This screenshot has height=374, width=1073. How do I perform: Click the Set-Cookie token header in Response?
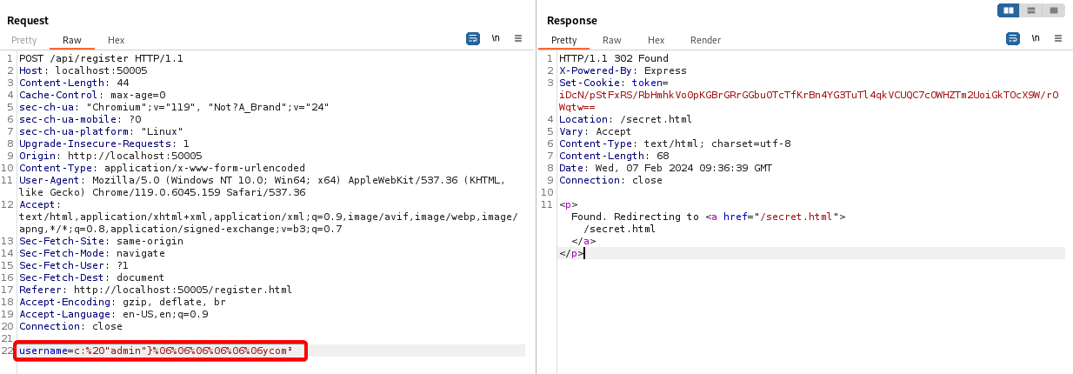[609, 83]
